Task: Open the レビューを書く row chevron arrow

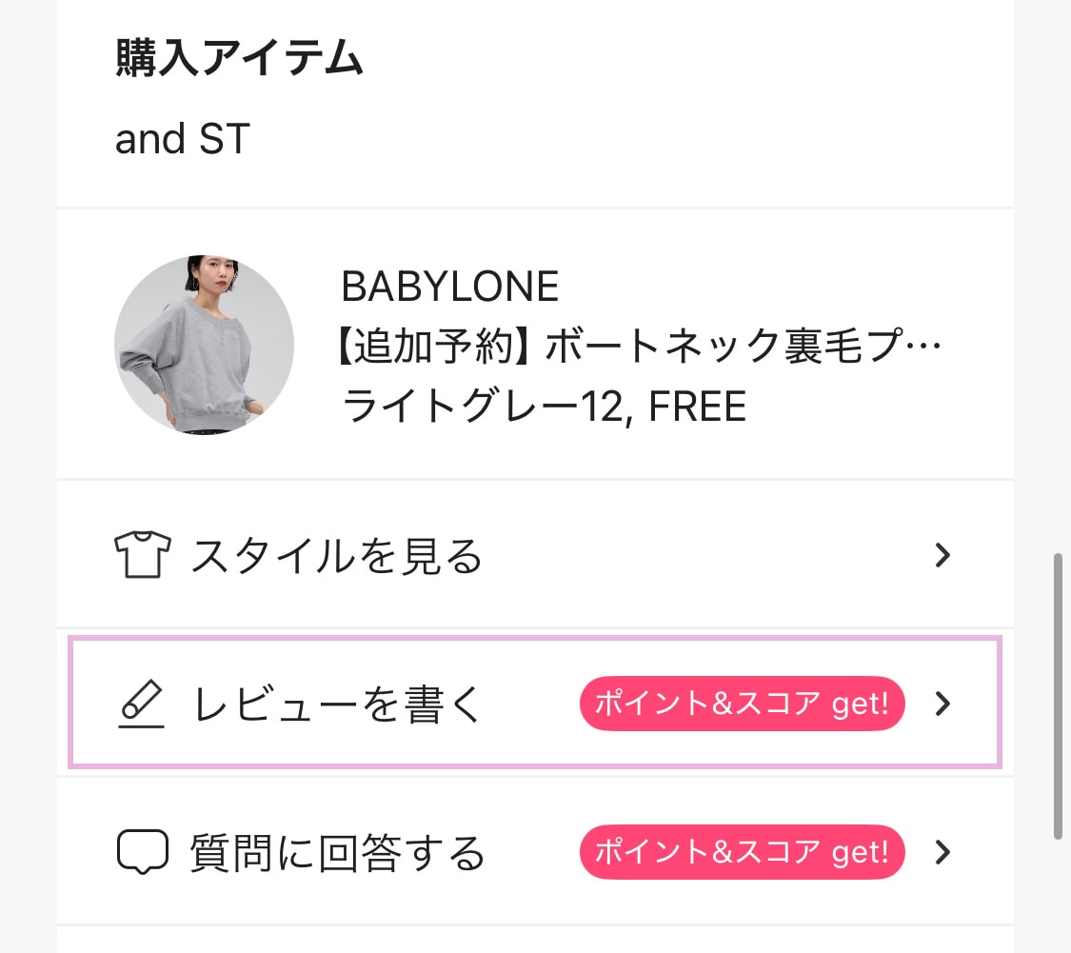Action: pyautogui.click(x=942, y=704)
